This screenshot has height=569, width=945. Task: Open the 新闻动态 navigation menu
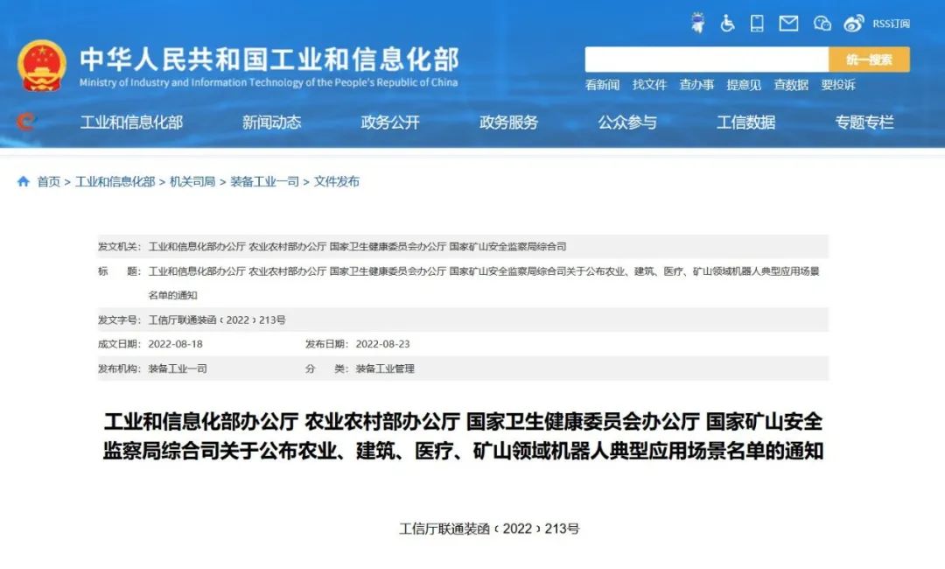click(271, 123)
